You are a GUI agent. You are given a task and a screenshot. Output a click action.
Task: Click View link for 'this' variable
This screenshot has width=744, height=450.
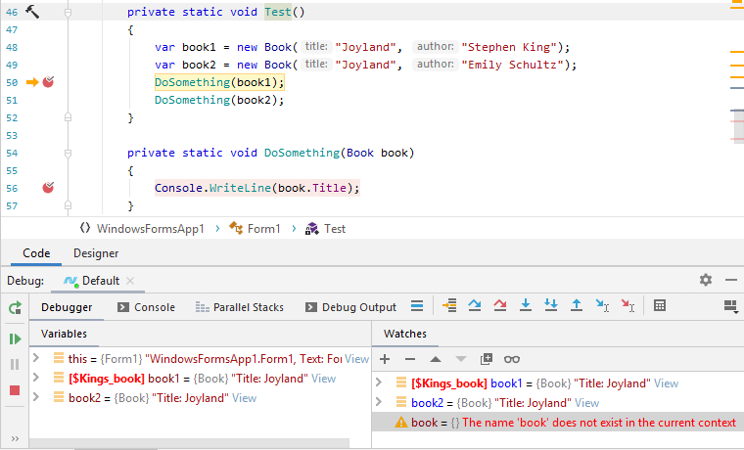click(x=356, y=359)
